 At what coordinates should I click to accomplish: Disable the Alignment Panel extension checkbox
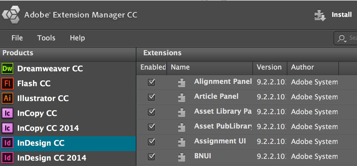point(151,82)
